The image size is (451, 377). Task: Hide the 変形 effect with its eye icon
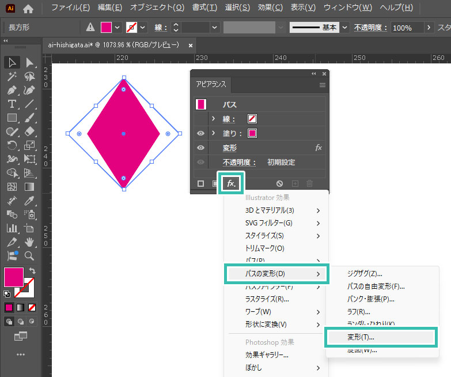pyautogui.click(x=200, y=148)
